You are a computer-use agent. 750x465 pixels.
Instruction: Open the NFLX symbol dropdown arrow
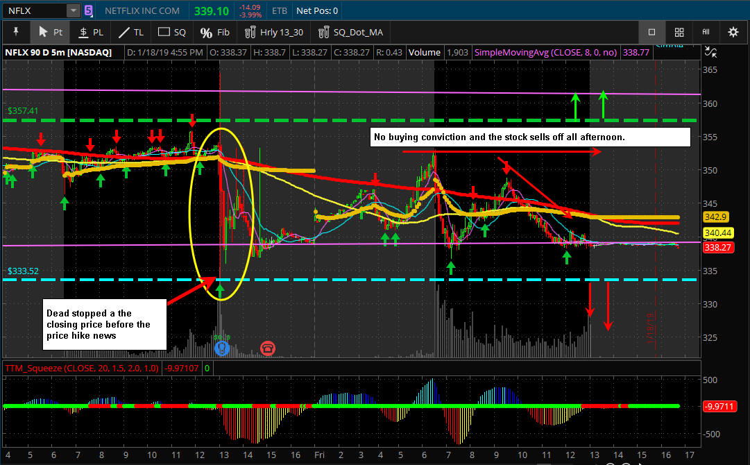[73, 10]
